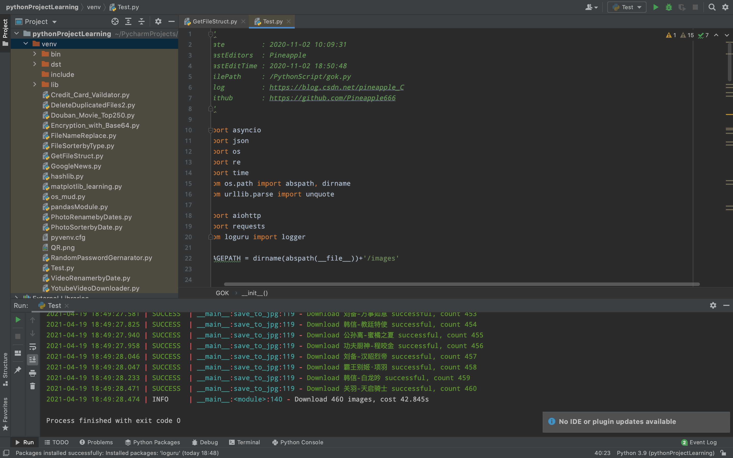Start debugging with the green bug icon
Image resolution: width=733 pixels, height=458 pixels.
(x=669, y=7)
